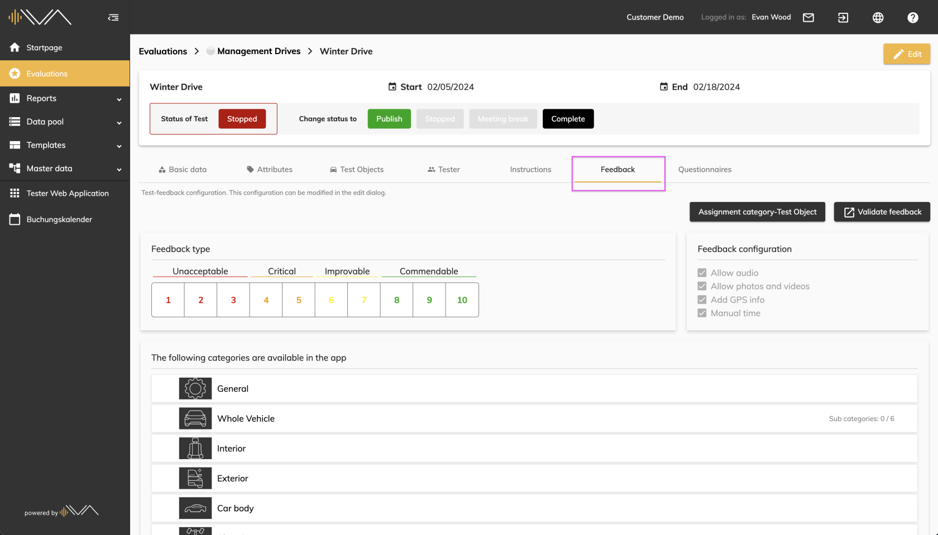The width and height of the screenshot is (938, 535).
Task: Open Startpage in the sidebar
Action: point(65,47)
